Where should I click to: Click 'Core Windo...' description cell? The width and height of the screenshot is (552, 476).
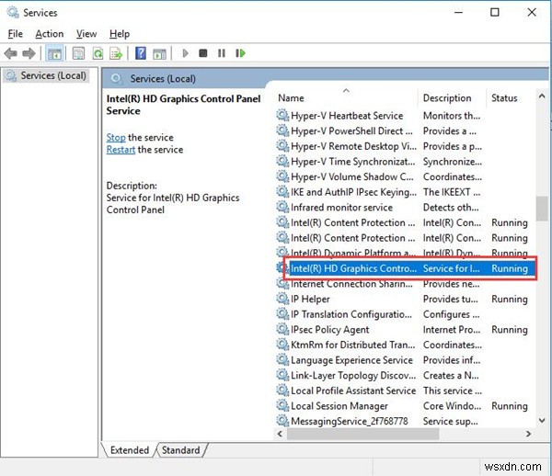[452, 405]
